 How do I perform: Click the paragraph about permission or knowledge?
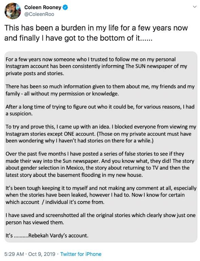[x=100, y=90]
